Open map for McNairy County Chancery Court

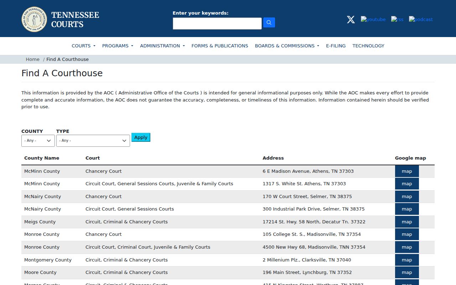tap(407, 196)
